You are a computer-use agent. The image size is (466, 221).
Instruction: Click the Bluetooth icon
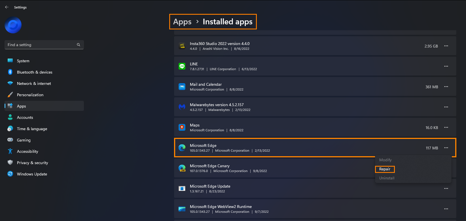coord(10,72)
